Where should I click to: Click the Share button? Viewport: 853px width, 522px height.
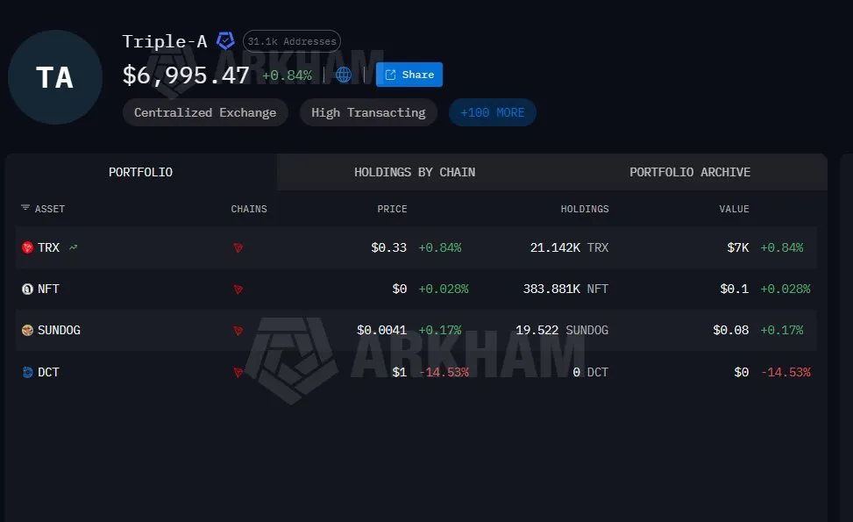(x=409, y=75)
